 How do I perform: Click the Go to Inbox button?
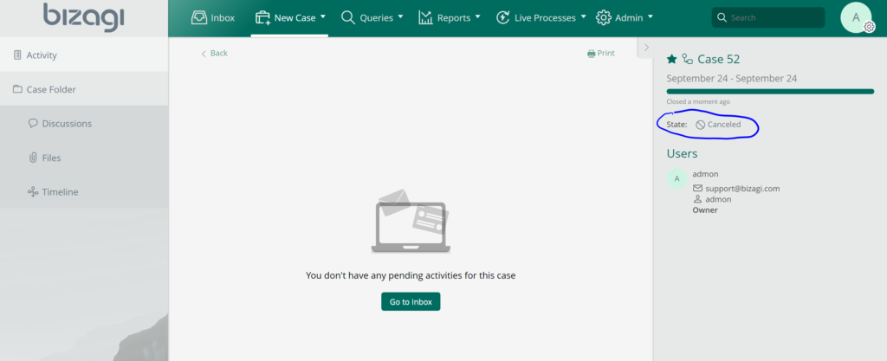click(x=411, y=301)
